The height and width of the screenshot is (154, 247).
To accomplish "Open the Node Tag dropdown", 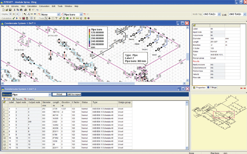I will [219, 14].
